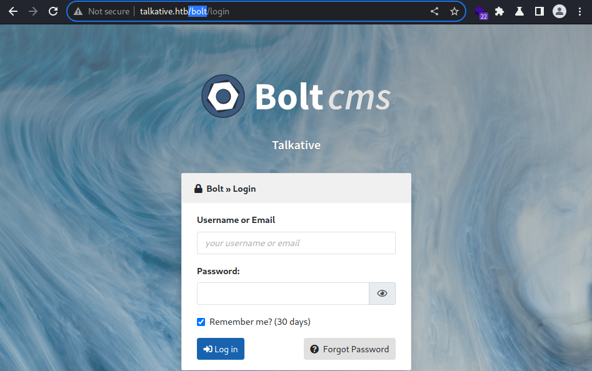The image size is (592, 371).
Task: Open the Chrome Labs flask icon
Action: (x=519, y=11)
